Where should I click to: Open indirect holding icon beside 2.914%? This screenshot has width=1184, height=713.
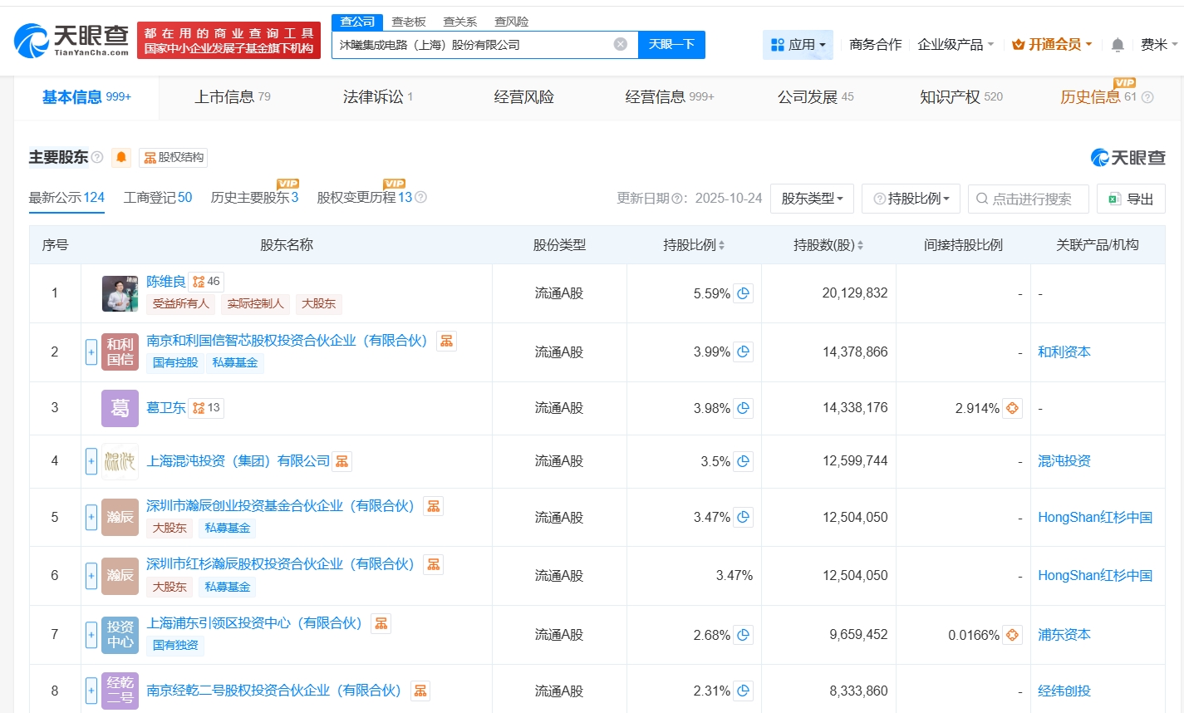coord(1012,408)
